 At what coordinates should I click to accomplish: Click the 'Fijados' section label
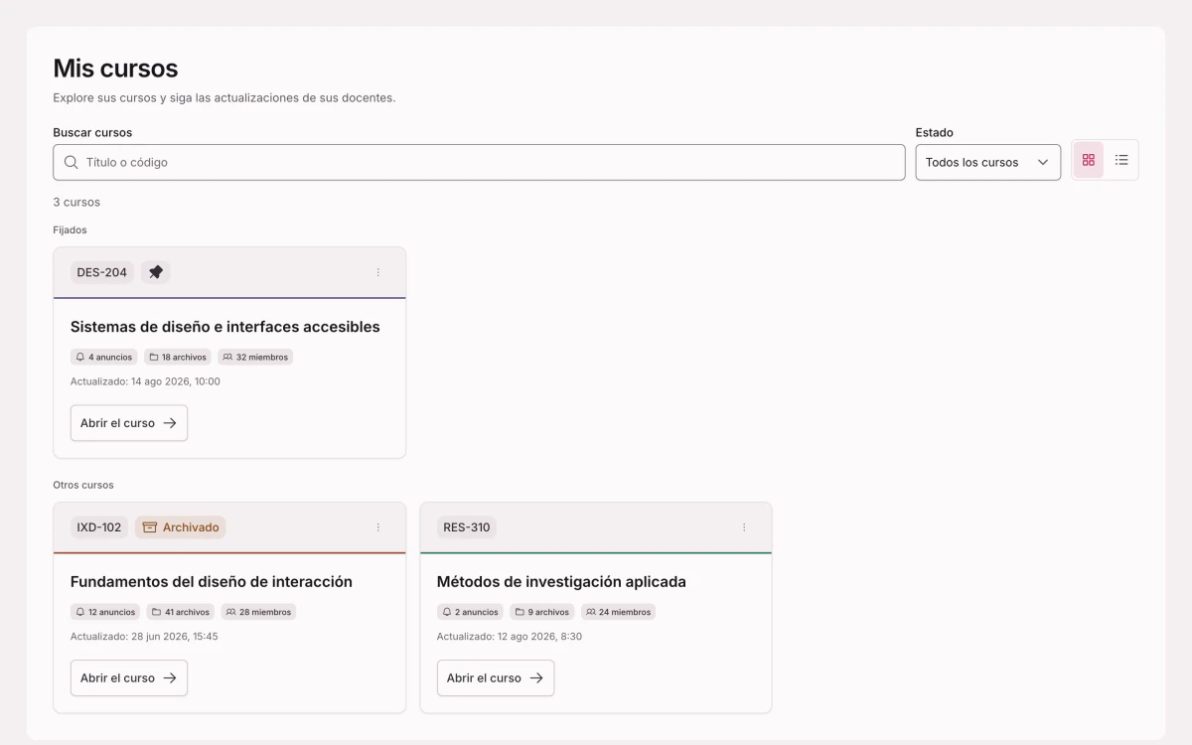71,230
